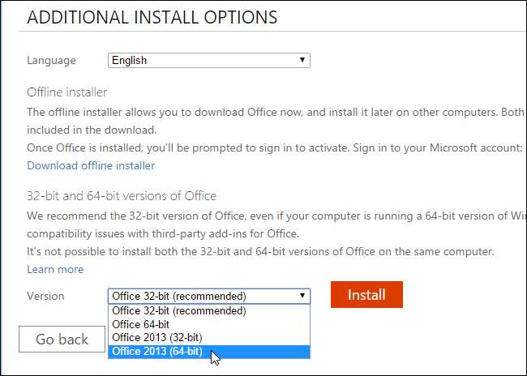This screenshot has height=376, width=527.
Task: Select Office 32-bit (recommended) from the list
Action: 178,310
